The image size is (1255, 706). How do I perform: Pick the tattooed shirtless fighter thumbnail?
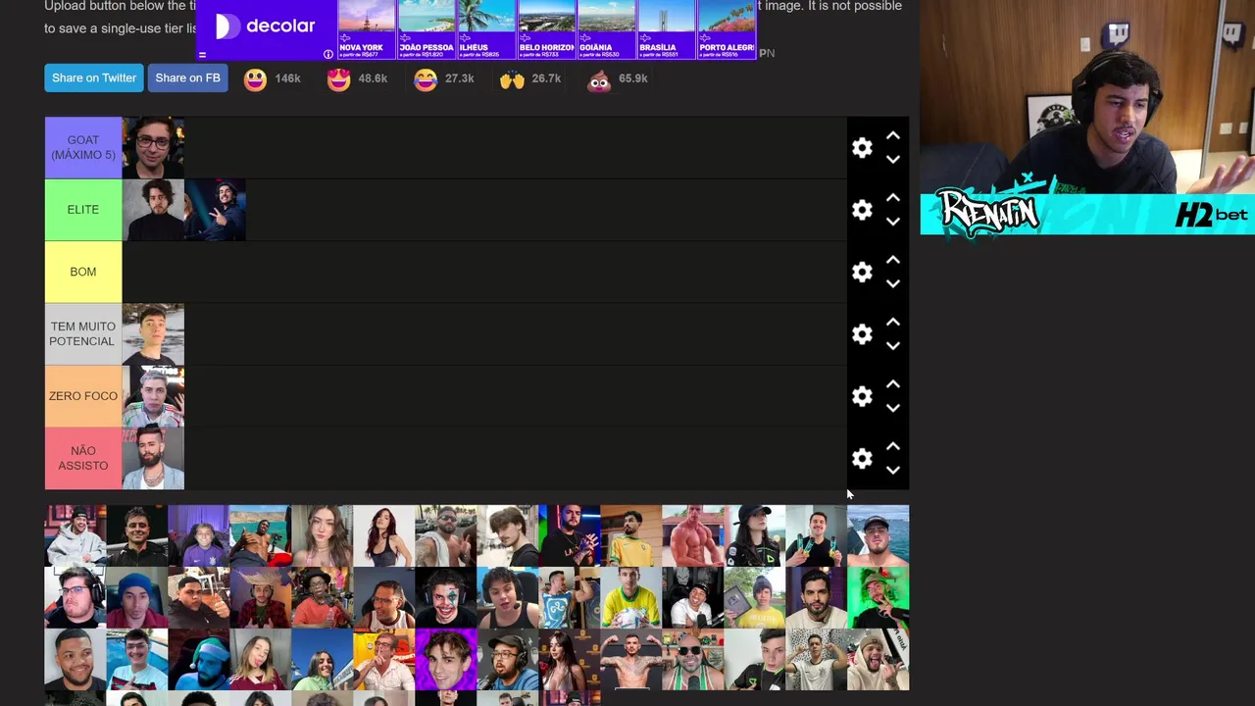coord(630,660)
